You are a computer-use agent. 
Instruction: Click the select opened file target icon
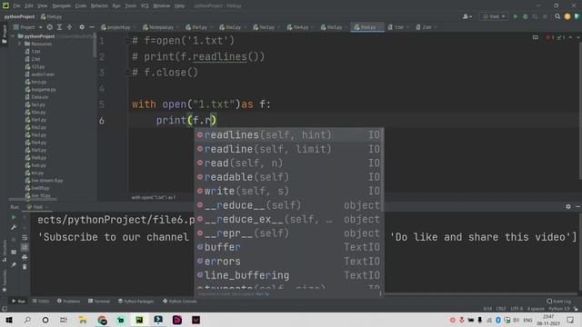[x=49, y=27]
